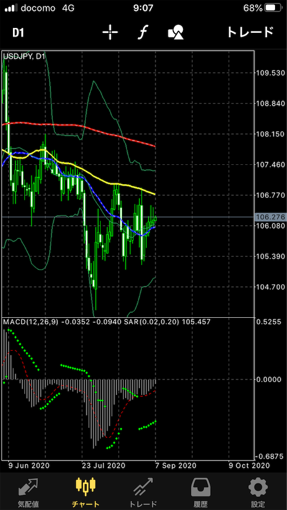Tap the 23 Jul 2020 date label
Image resolution: width=287 pixels, height=510 pixels.
(104, 466)
